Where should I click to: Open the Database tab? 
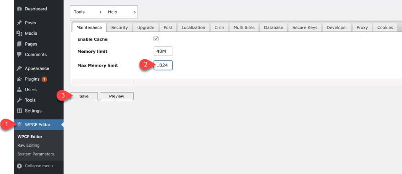273,27
